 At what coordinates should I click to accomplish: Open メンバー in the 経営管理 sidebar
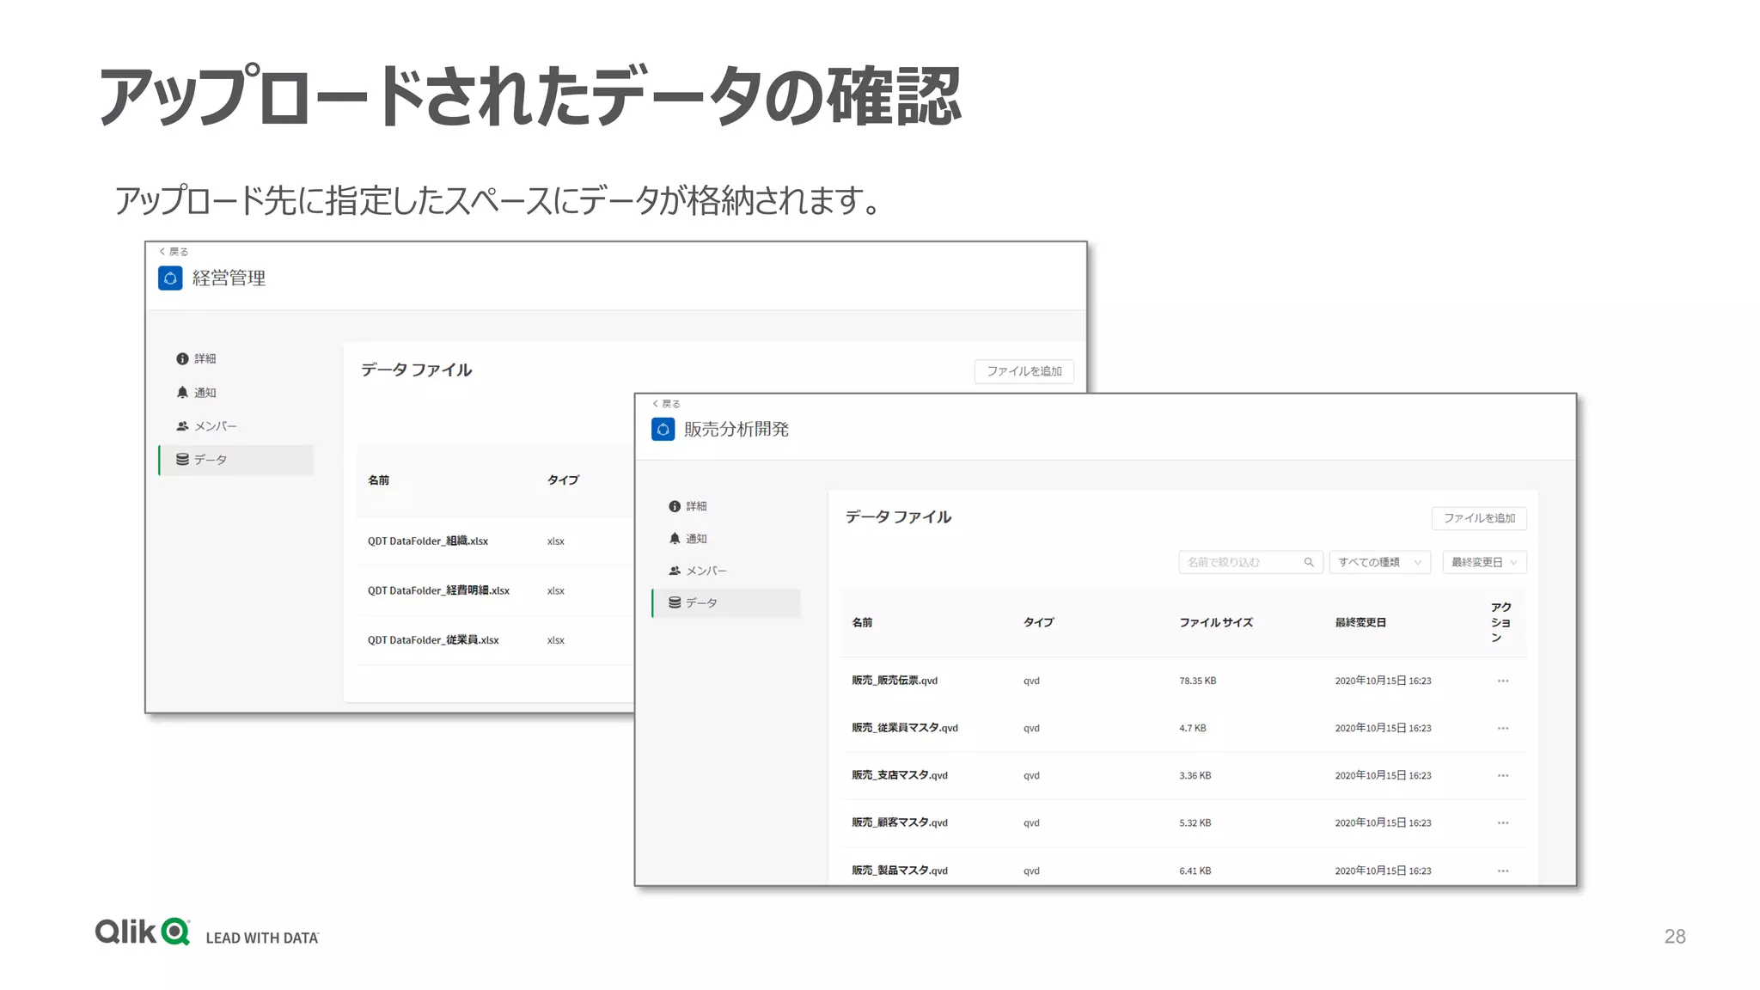point(207,425)
